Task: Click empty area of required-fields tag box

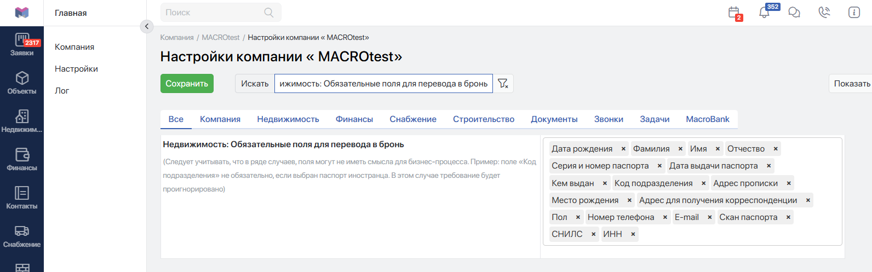Action: pos(739,235)
